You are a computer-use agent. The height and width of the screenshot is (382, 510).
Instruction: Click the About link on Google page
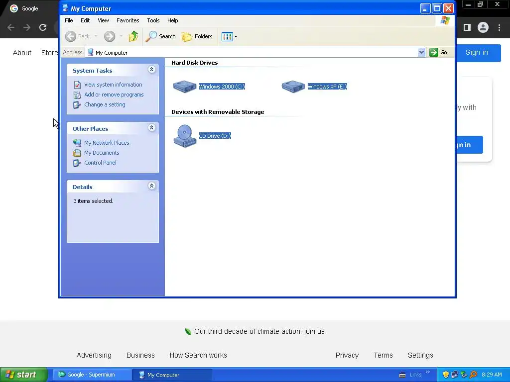click(x=22, y=53)
